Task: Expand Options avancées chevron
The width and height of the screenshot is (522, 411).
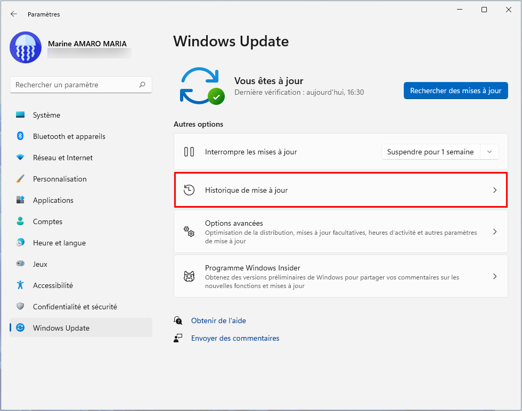Action: pos(495,232)
